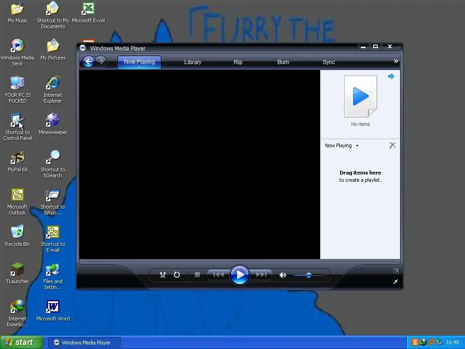Open Shortcut to Control Panel
The image size is (465, 349).
17,127
